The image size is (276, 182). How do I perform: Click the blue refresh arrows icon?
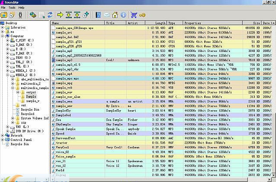50,15
